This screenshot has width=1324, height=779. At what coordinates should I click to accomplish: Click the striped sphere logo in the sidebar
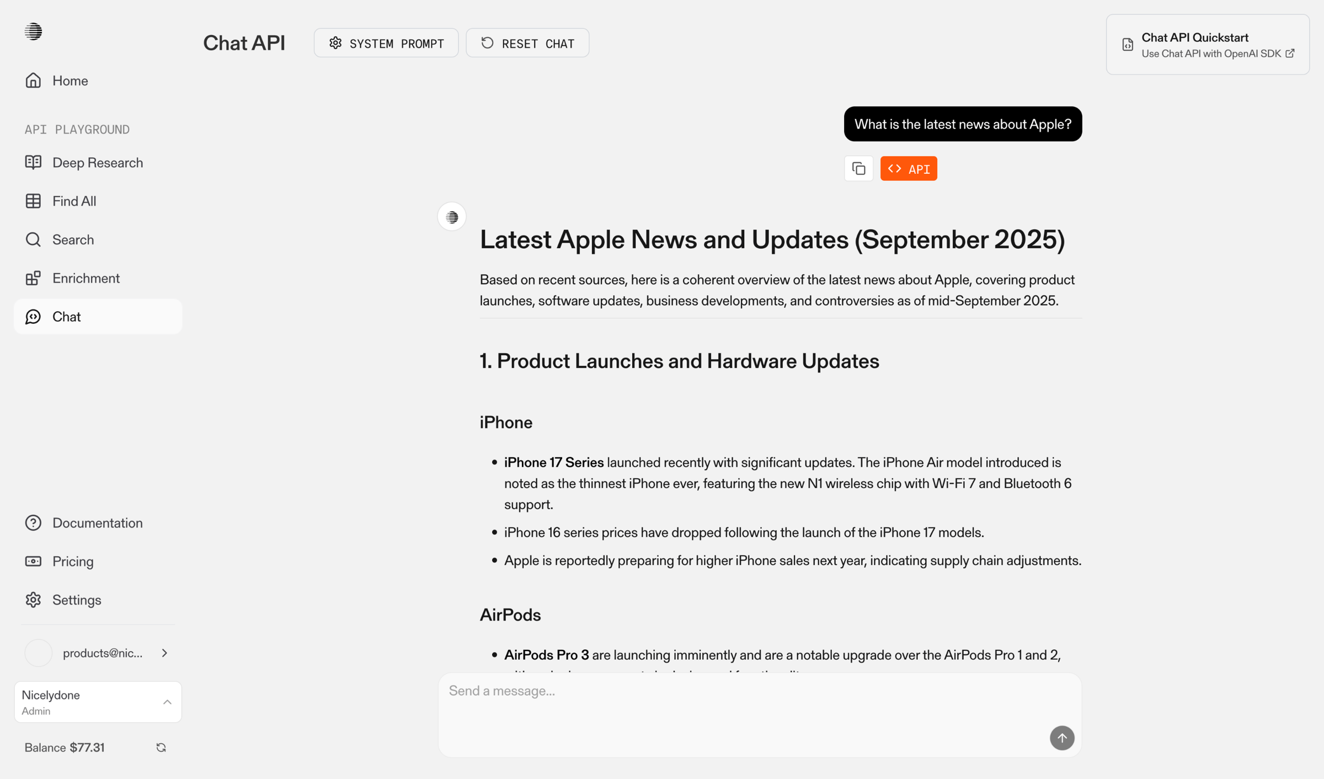[x=33, y=31]
